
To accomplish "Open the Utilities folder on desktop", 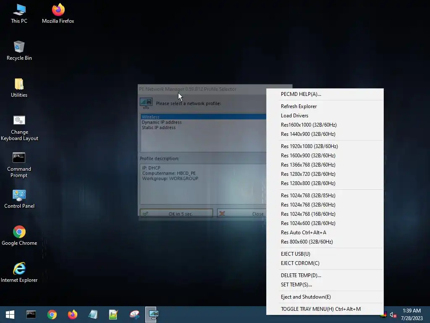I will click(x=19, y=88).
